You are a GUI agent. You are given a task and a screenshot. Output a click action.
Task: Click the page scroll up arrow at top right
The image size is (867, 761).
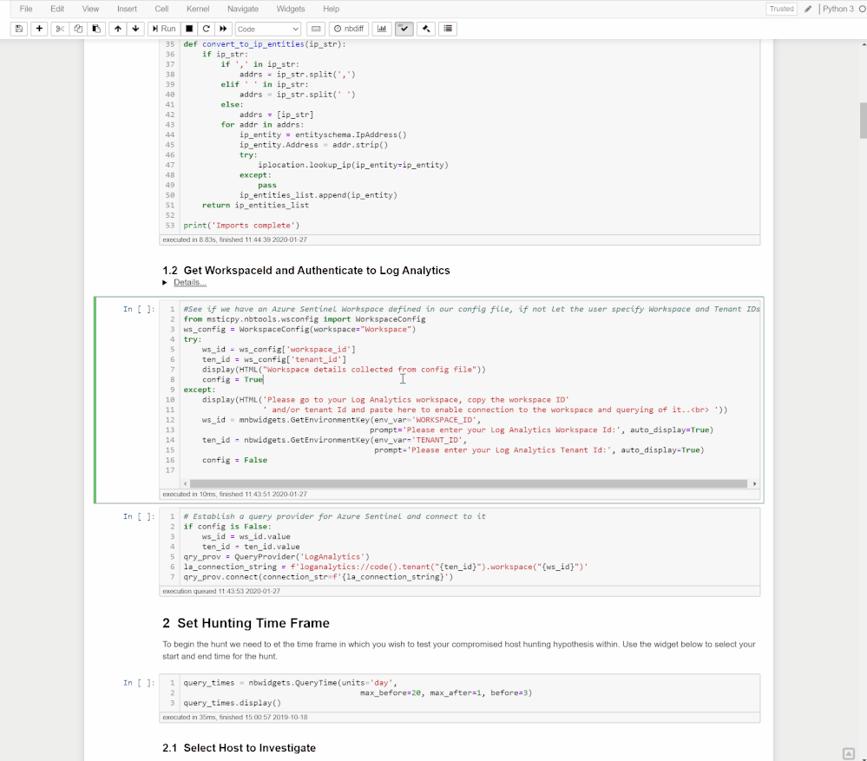(x=864, y=43)
